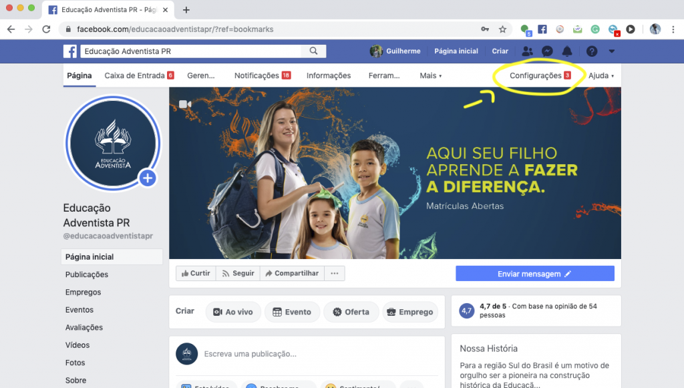Open the quick help question mark icon
Viewport: 684px width, 388px height.
592,51
